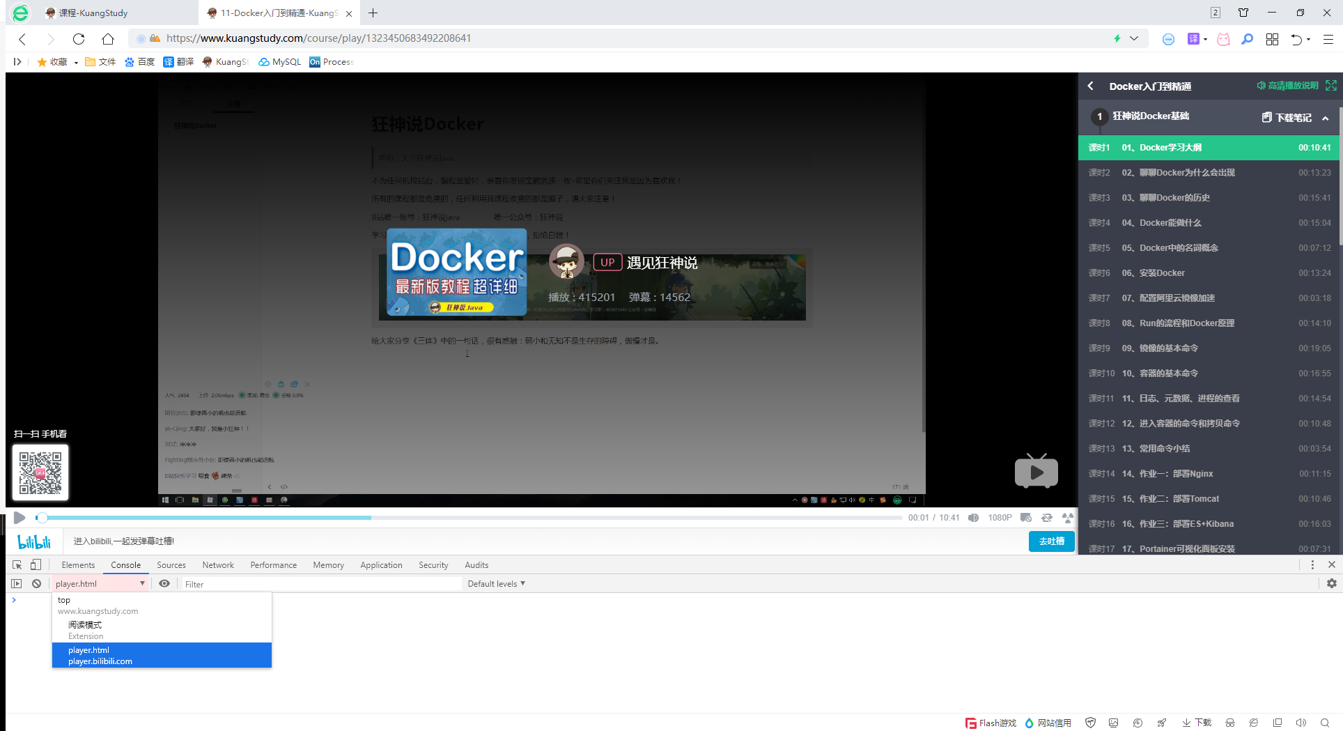Switch to the Sources tab
The image size is (1343, 731).
pyautogui.click(x=171, y=565)
